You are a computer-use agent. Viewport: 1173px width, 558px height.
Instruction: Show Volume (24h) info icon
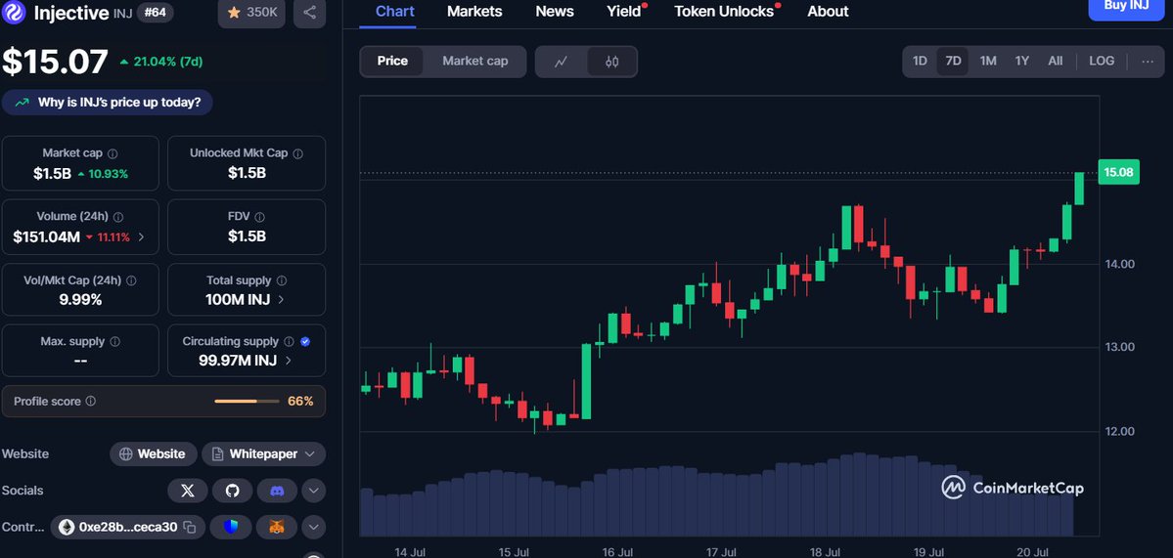118,217
